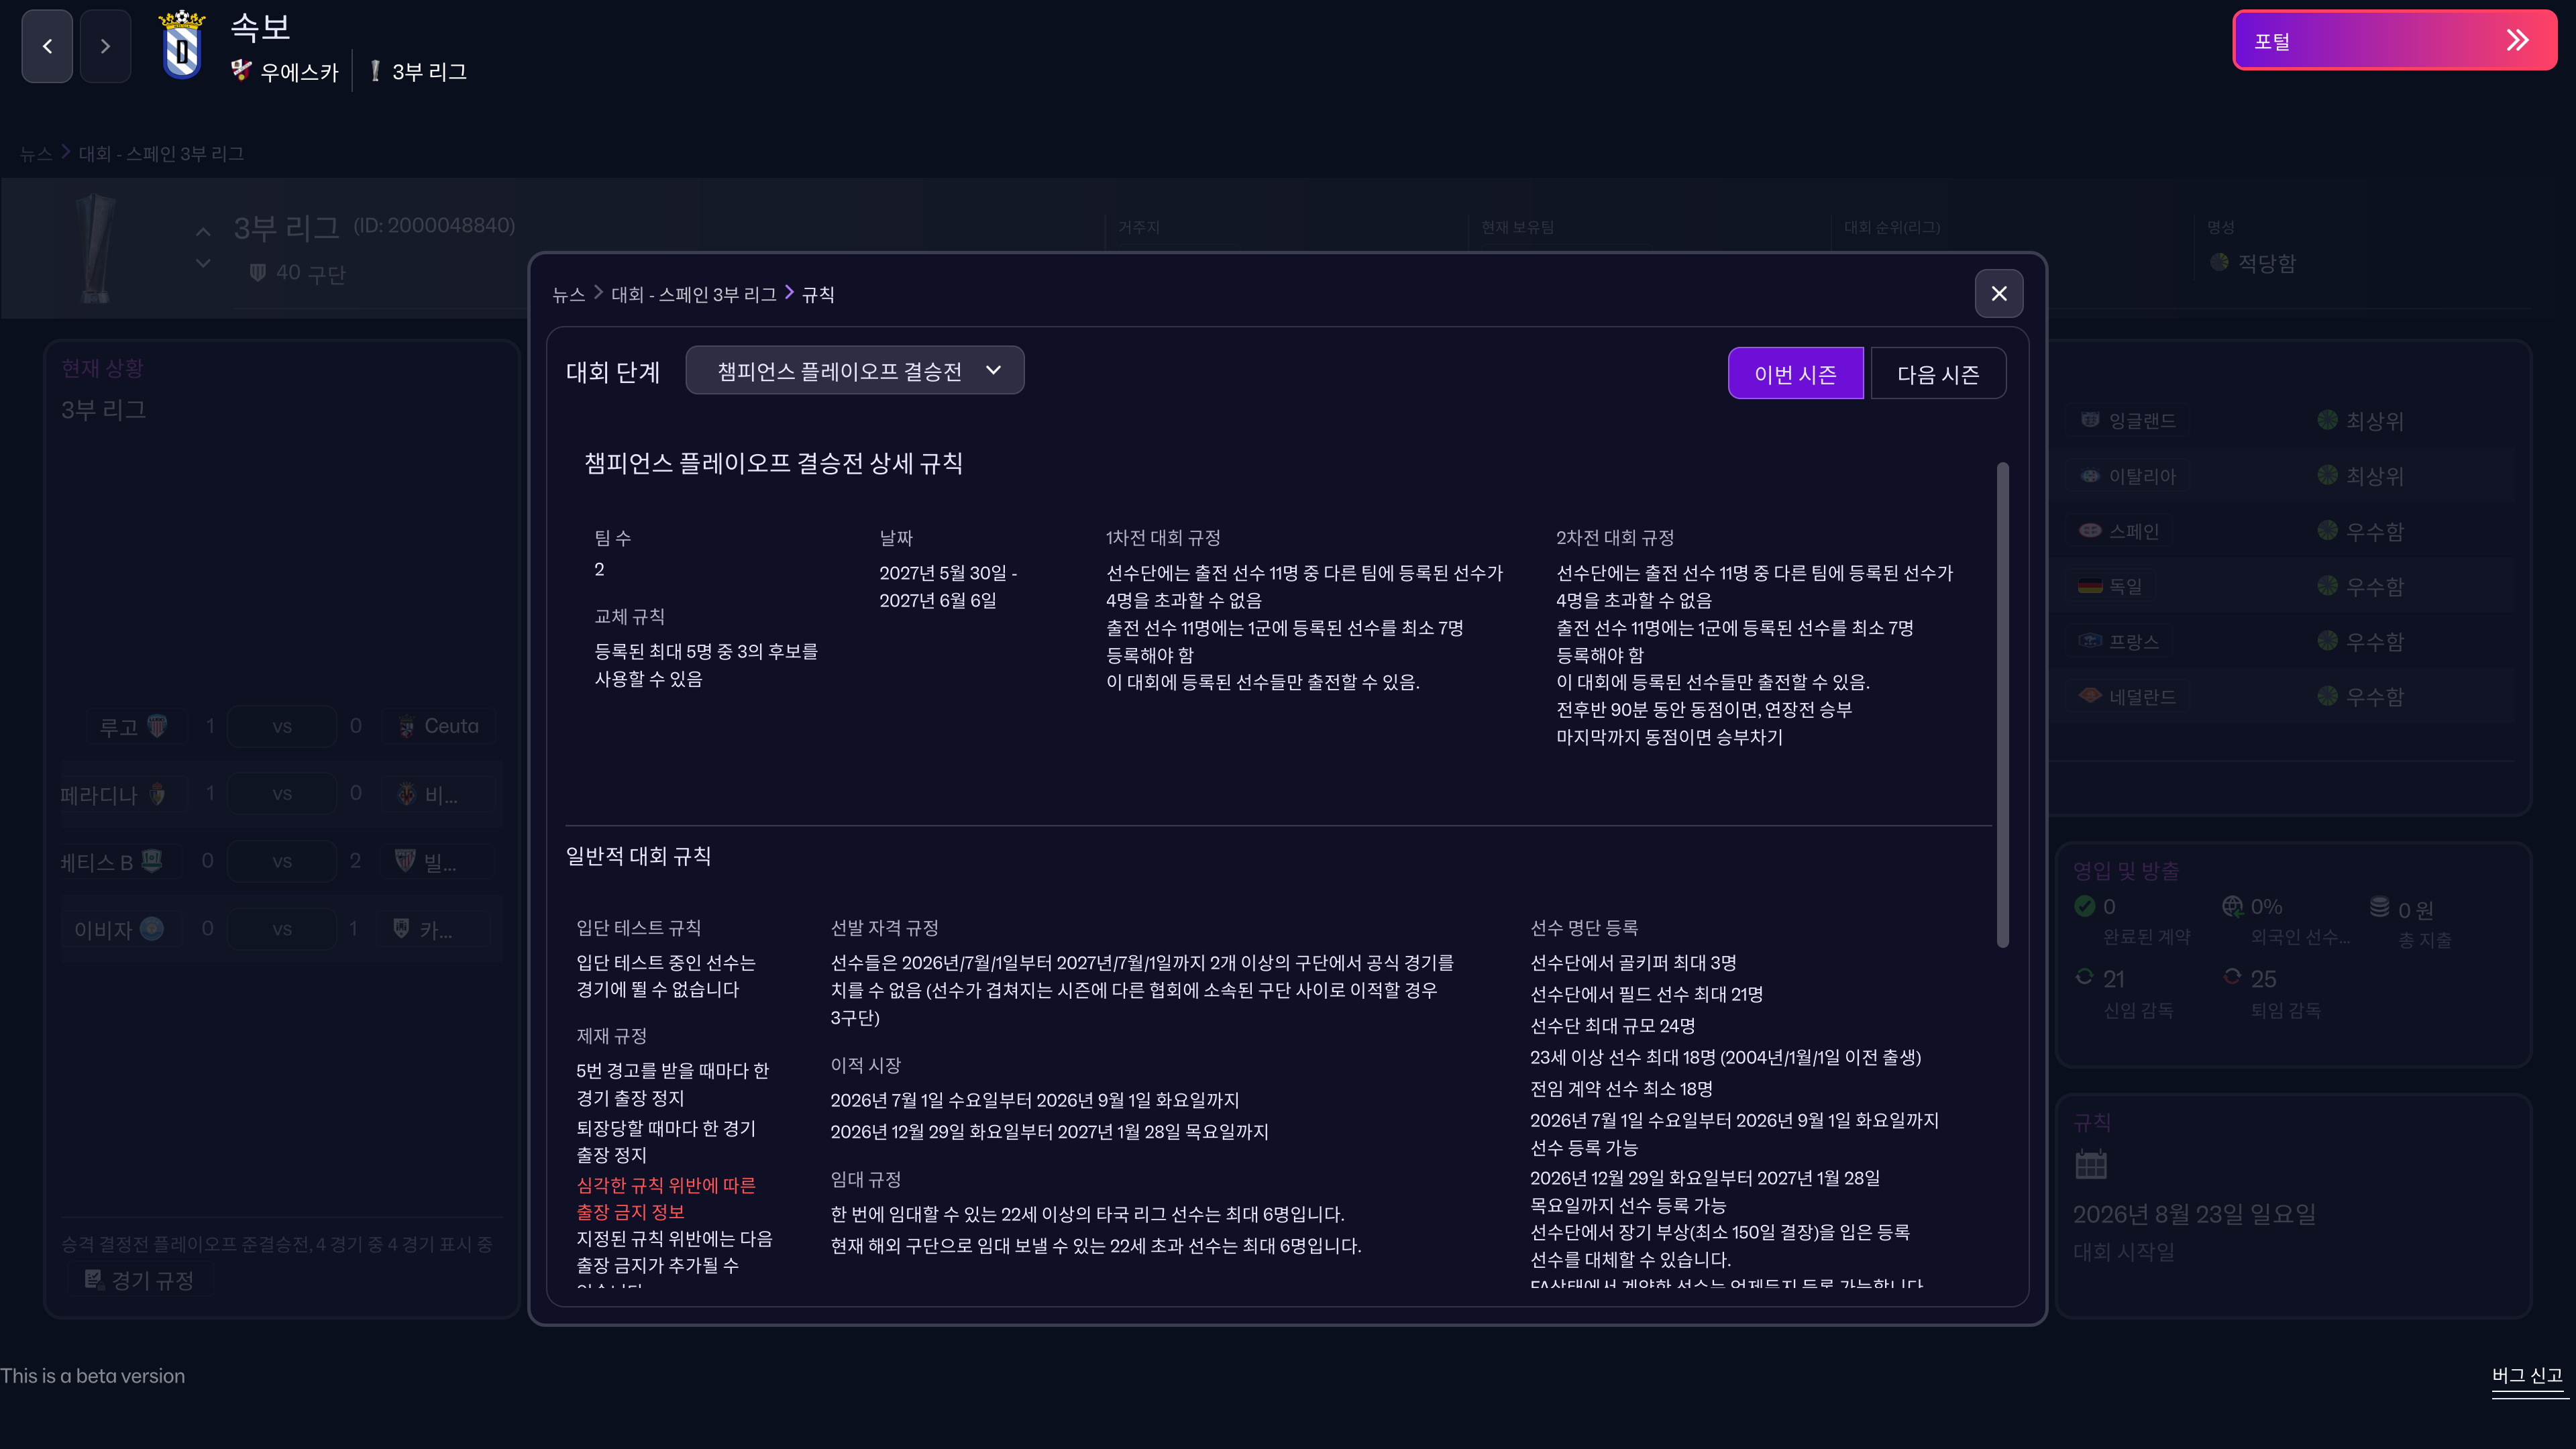Click the back navigation arrow
The width and height of the screenshot is (2576, 1449).
47,46
